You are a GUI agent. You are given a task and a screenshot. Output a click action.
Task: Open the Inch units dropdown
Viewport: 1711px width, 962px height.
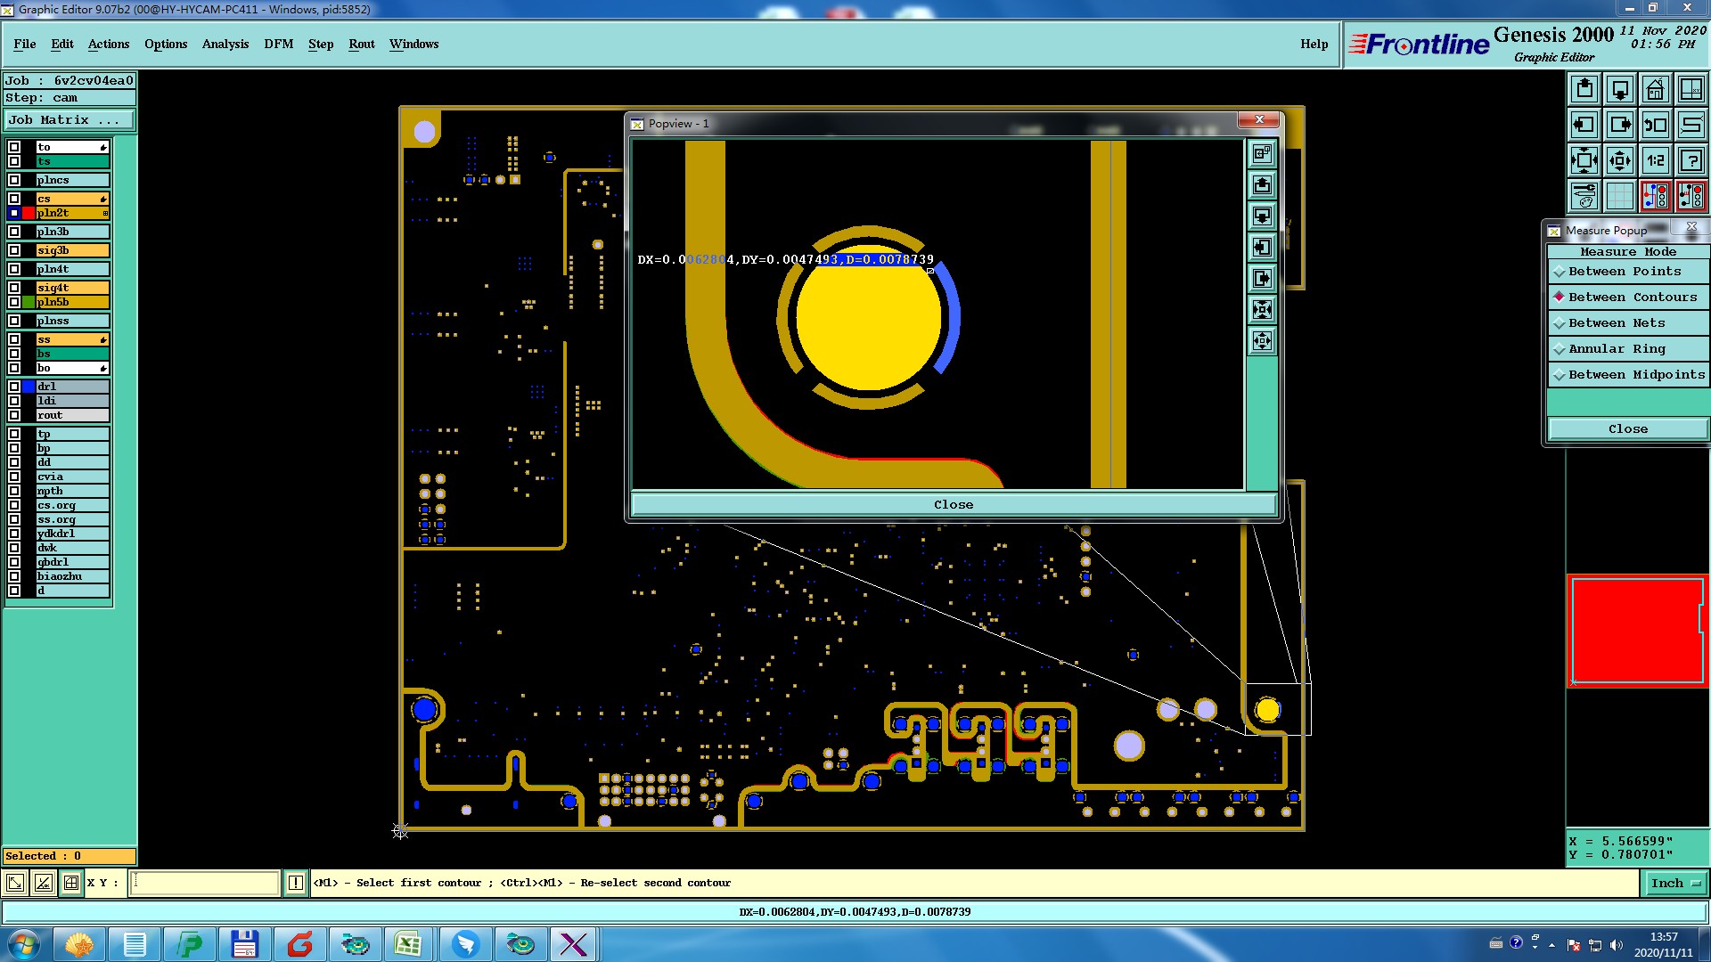pyautogui.click(x=1674, y=883)
